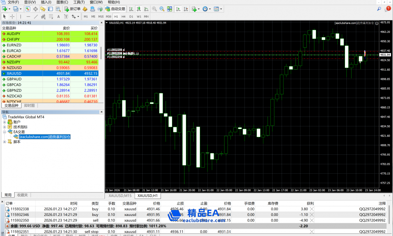393x236 pixels.
Task: Select the horizontal line drawing tool
Action: tap(28, 16)
